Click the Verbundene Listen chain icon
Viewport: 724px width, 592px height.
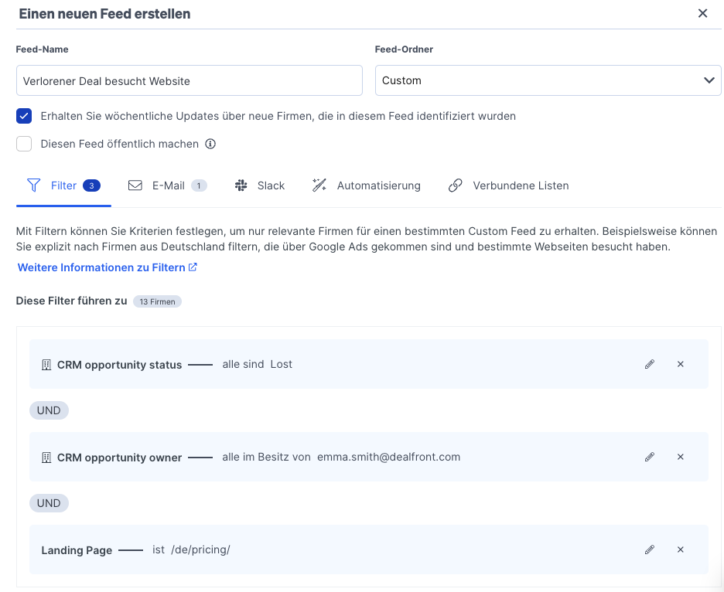click(456, 185)
